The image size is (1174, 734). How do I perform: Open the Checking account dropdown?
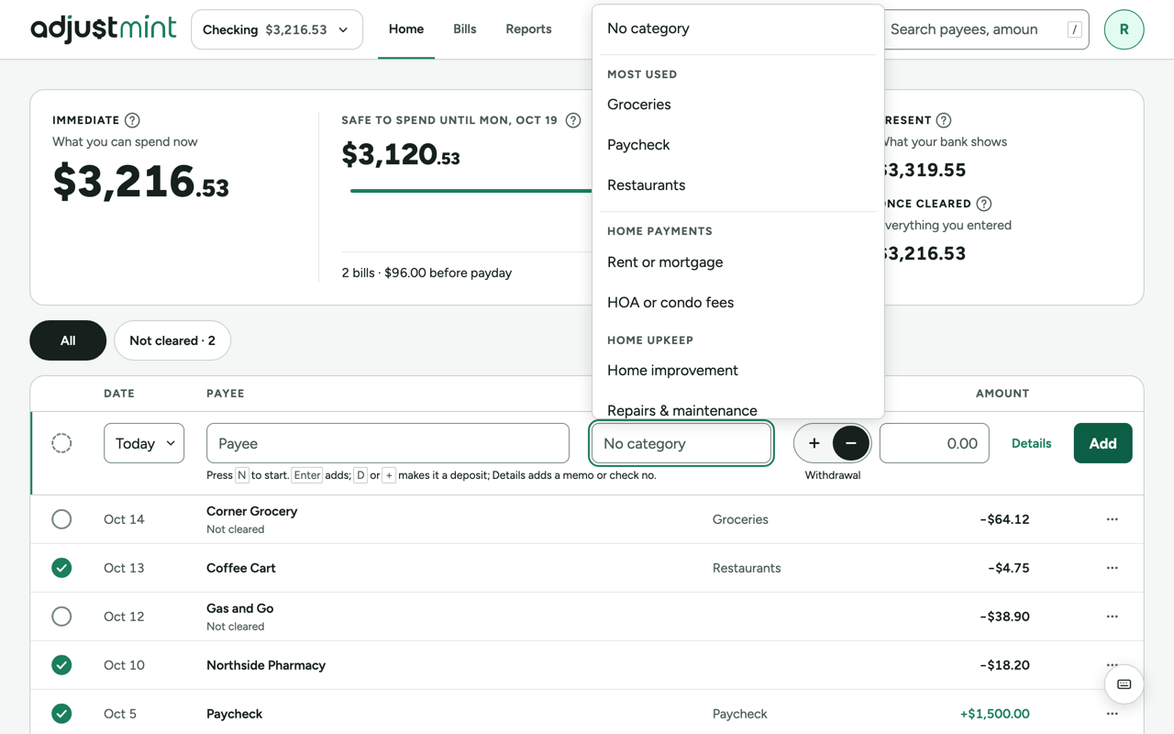[276, 29]
